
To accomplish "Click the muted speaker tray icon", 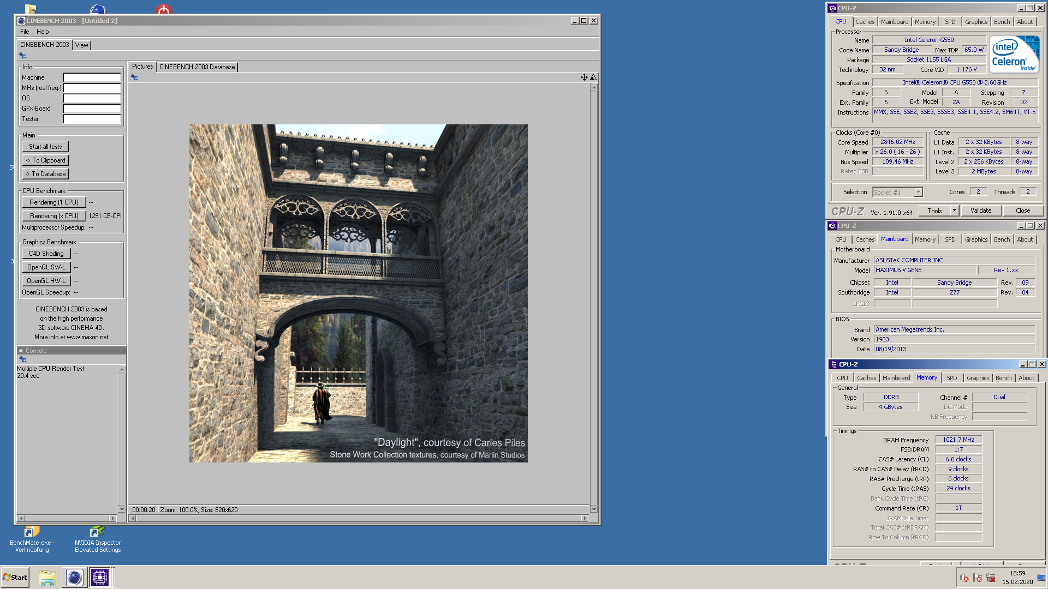I will (x=964, y=578).
